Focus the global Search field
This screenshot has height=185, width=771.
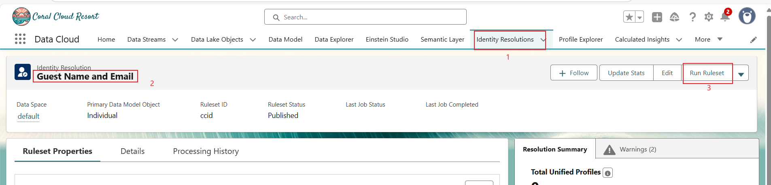pos(365,17)
